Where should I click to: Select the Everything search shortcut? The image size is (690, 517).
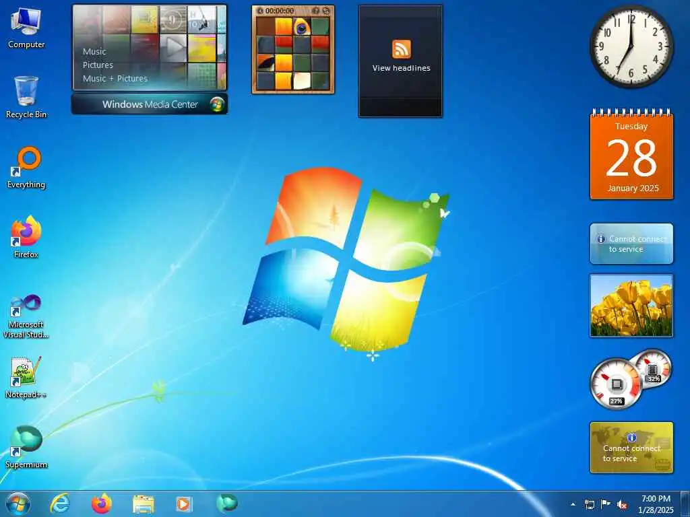coord(26,168)
